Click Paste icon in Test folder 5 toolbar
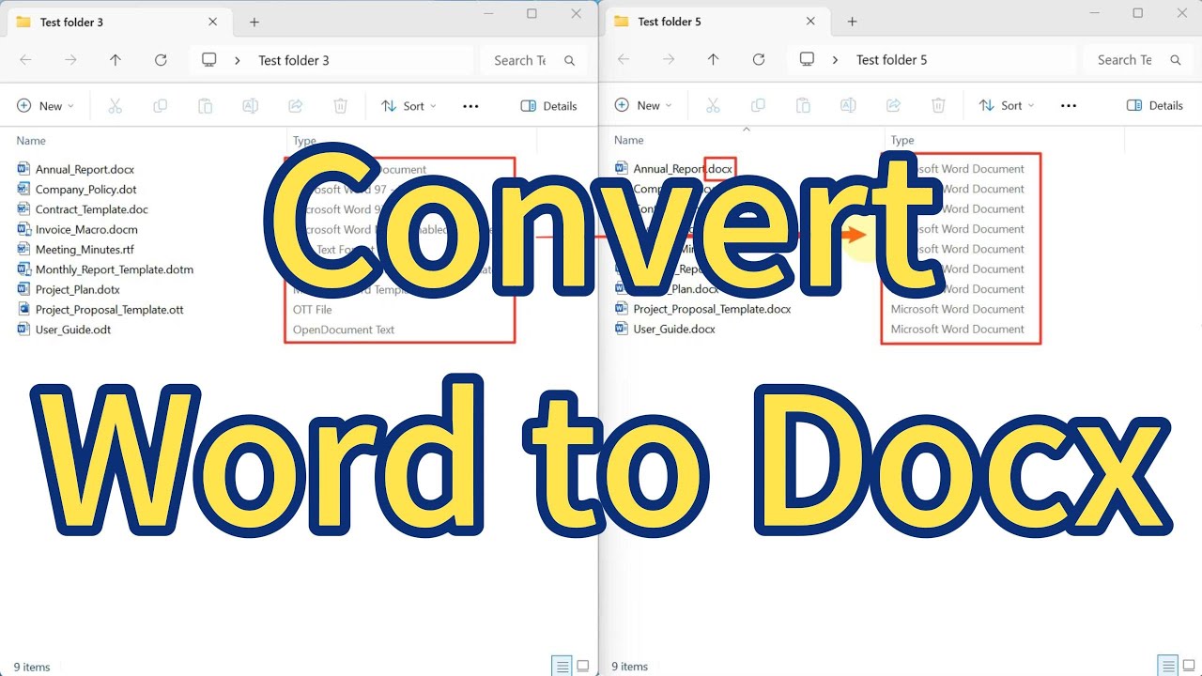 [803, 105]
